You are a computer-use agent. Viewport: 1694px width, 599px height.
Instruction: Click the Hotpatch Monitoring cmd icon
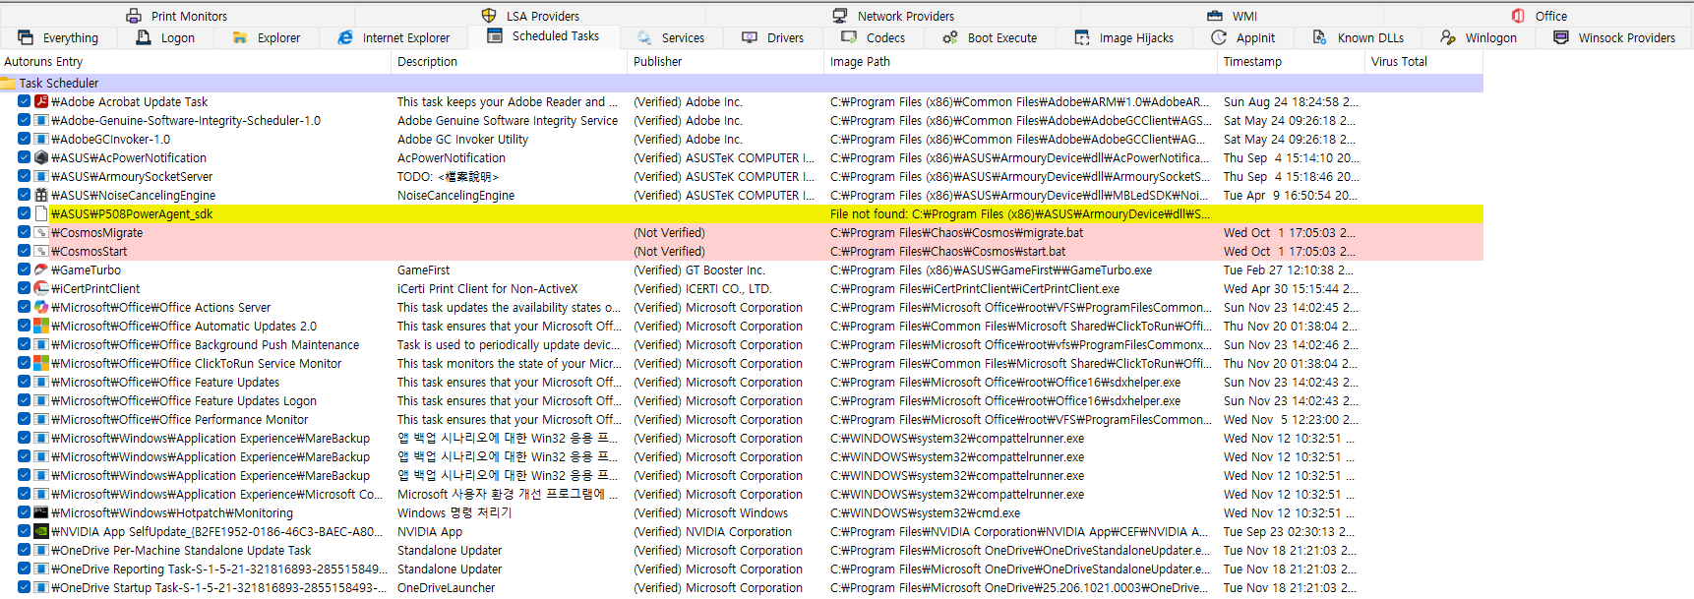pos(41,512)
